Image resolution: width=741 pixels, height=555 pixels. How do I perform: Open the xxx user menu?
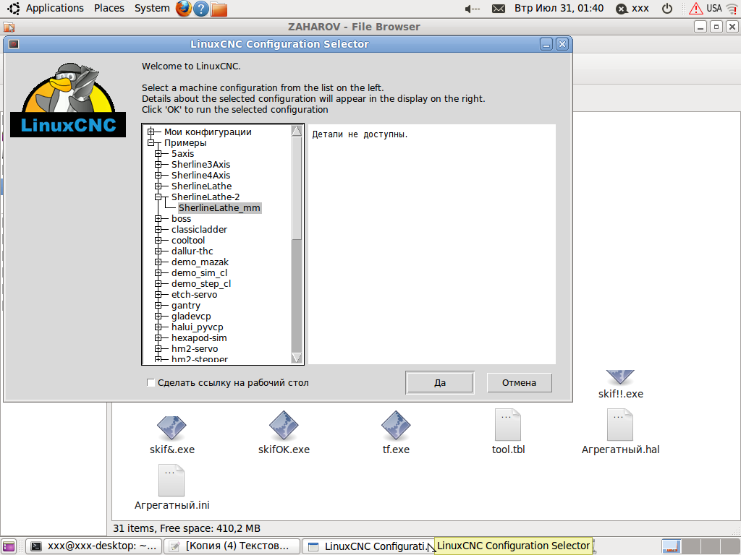pyautogui.click(x=640, y=9)
